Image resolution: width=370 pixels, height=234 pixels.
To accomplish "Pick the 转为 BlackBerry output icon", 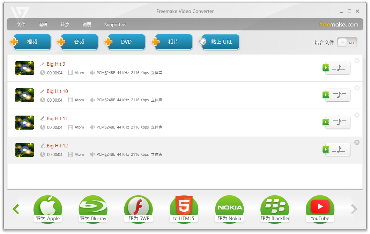I will (x=275, y=209).
